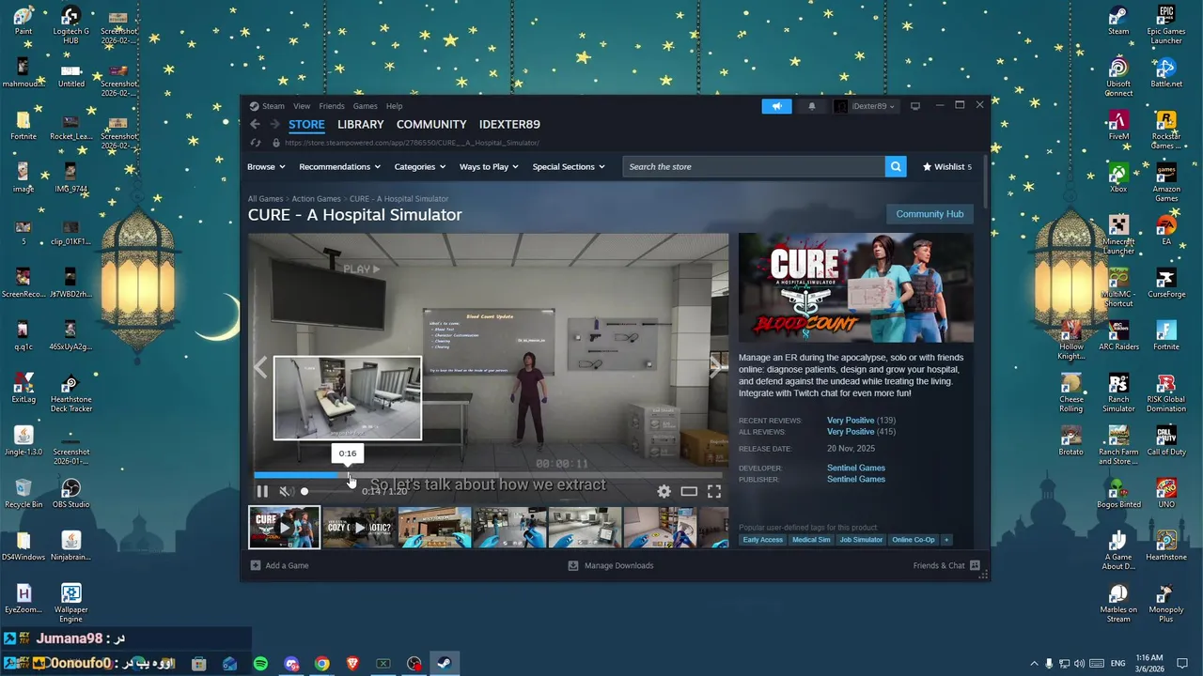The width and height of the screenshot is (1203, 676).
Task: Click the Big Picture mode monitor icon
Action: (x=915, y=106)
